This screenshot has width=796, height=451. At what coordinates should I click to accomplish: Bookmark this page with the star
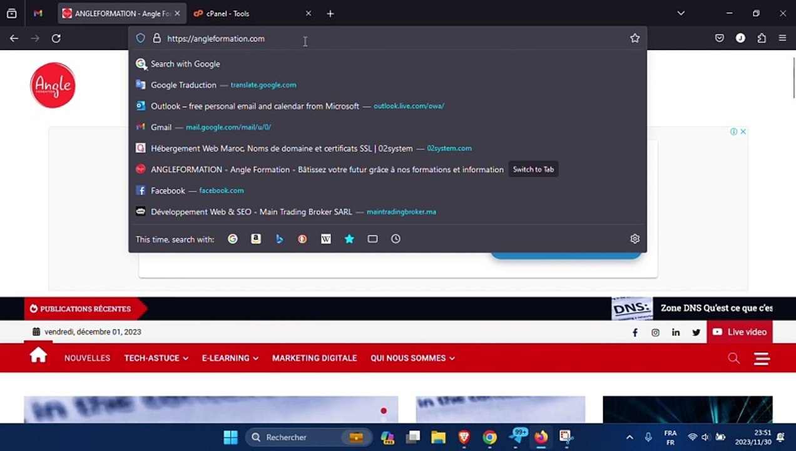(x=635, y=38)
